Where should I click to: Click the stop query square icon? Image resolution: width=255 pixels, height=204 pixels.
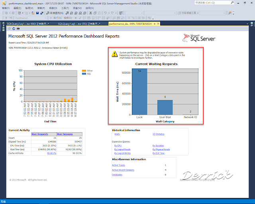pos(76,18)
